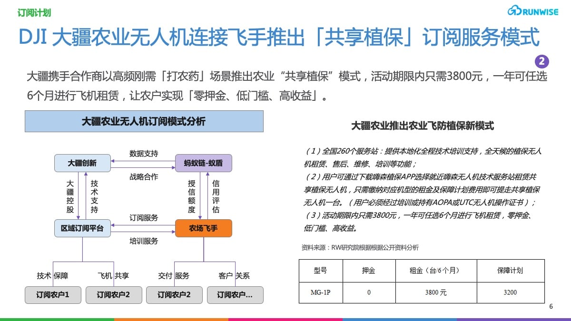The height and width of the screenshot is (321, 571).
Task: Select the orange 农场飞手 box
Action: (203, 228)
